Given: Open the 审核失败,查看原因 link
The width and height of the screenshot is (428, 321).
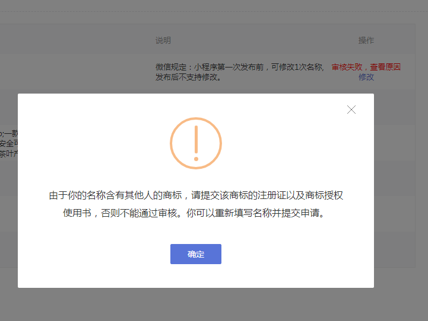Looking at the screenshot, I should 366,67.
